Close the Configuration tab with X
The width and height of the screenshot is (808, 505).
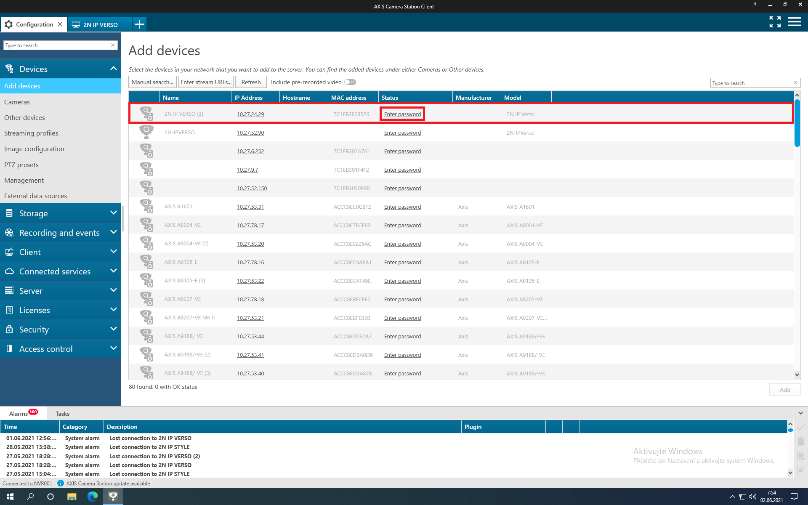click(x=60, y=24)
